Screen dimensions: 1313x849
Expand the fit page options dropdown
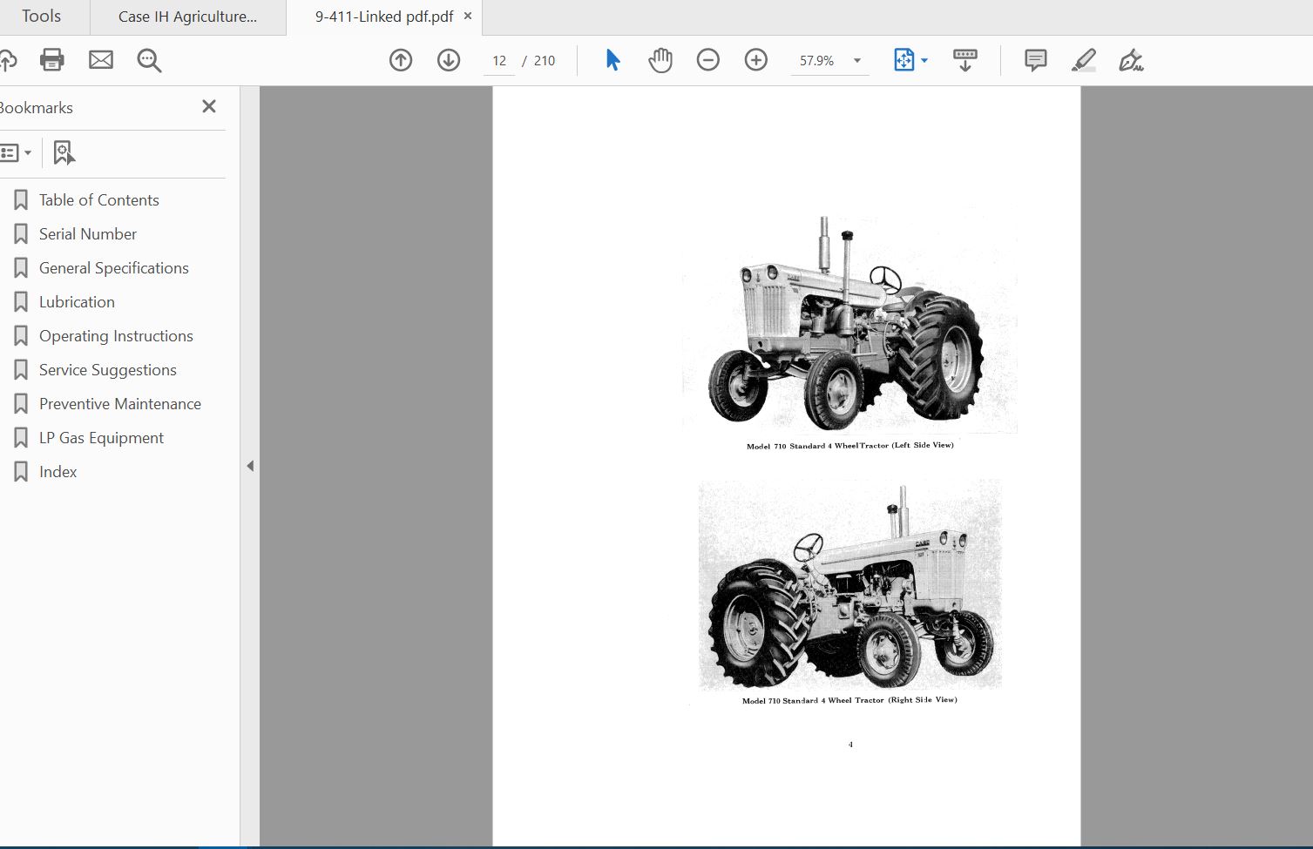[924, 61]
